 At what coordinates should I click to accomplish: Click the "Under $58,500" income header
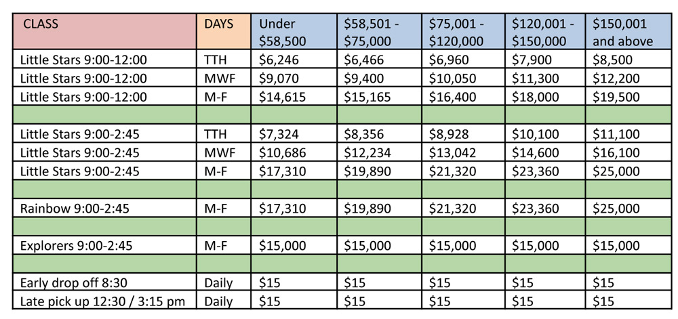click(293, 32)
